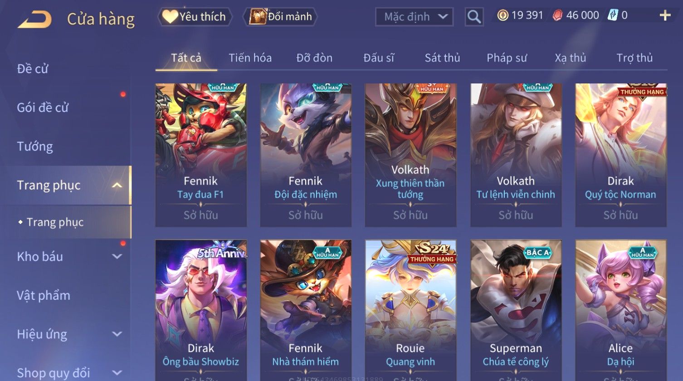The image size is (683, 381).
Task: Collapse the Trang phục sidebar section
Action: 117,185
